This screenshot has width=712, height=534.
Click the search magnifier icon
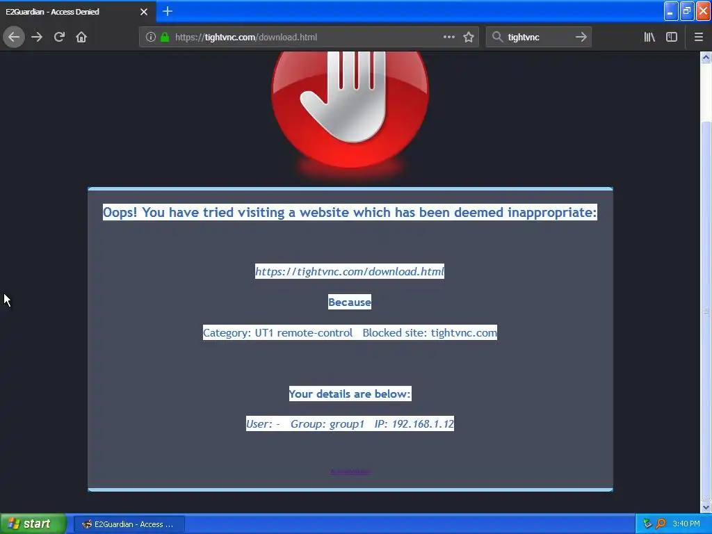click(x=498, y=38)
